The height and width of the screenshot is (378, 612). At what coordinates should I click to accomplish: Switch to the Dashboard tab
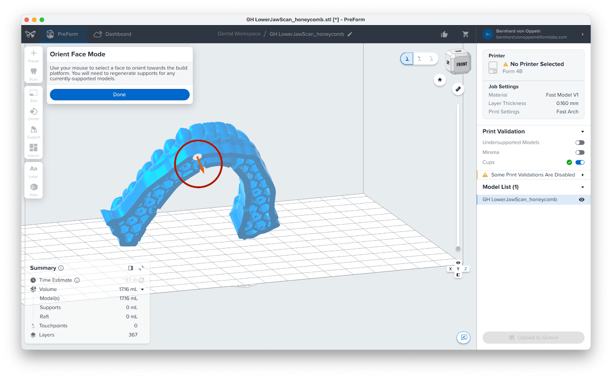click(112, 34)
